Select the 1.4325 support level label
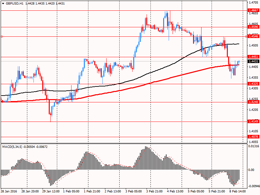The width and height of the screenshot is (260, 195). (x=253, y=84)
